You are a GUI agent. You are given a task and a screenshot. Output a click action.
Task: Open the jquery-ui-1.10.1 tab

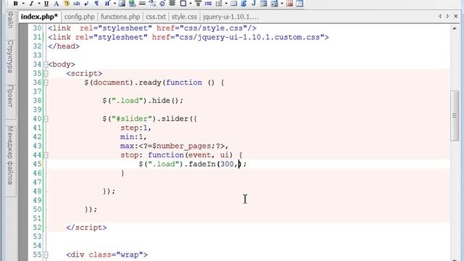click(231, 17)
